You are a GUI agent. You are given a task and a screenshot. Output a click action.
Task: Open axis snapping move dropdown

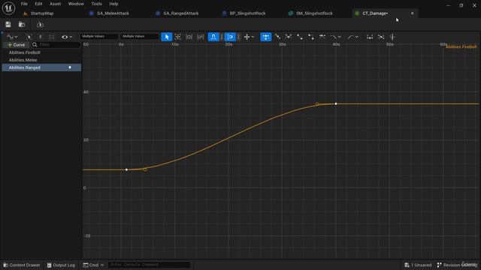click(249, 37)
